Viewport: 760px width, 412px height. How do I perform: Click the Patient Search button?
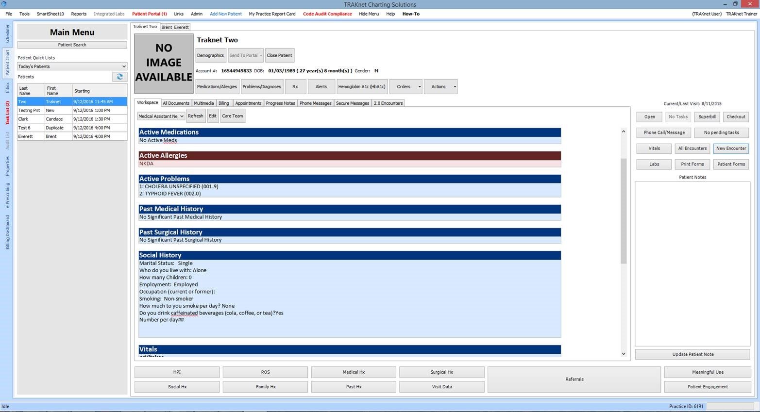click(x=72, y=45)
